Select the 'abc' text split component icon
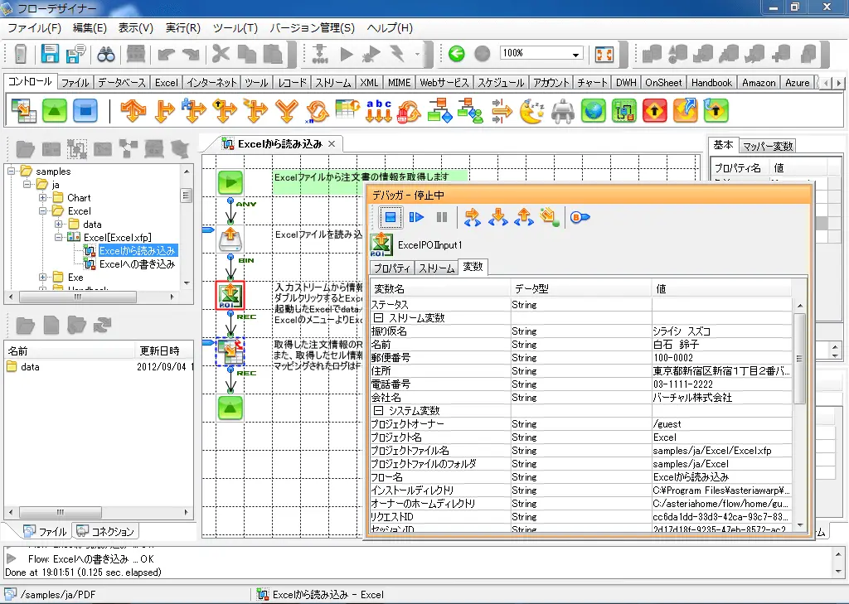This screenshot has height=604, width=849. click(x=378, y=110)
